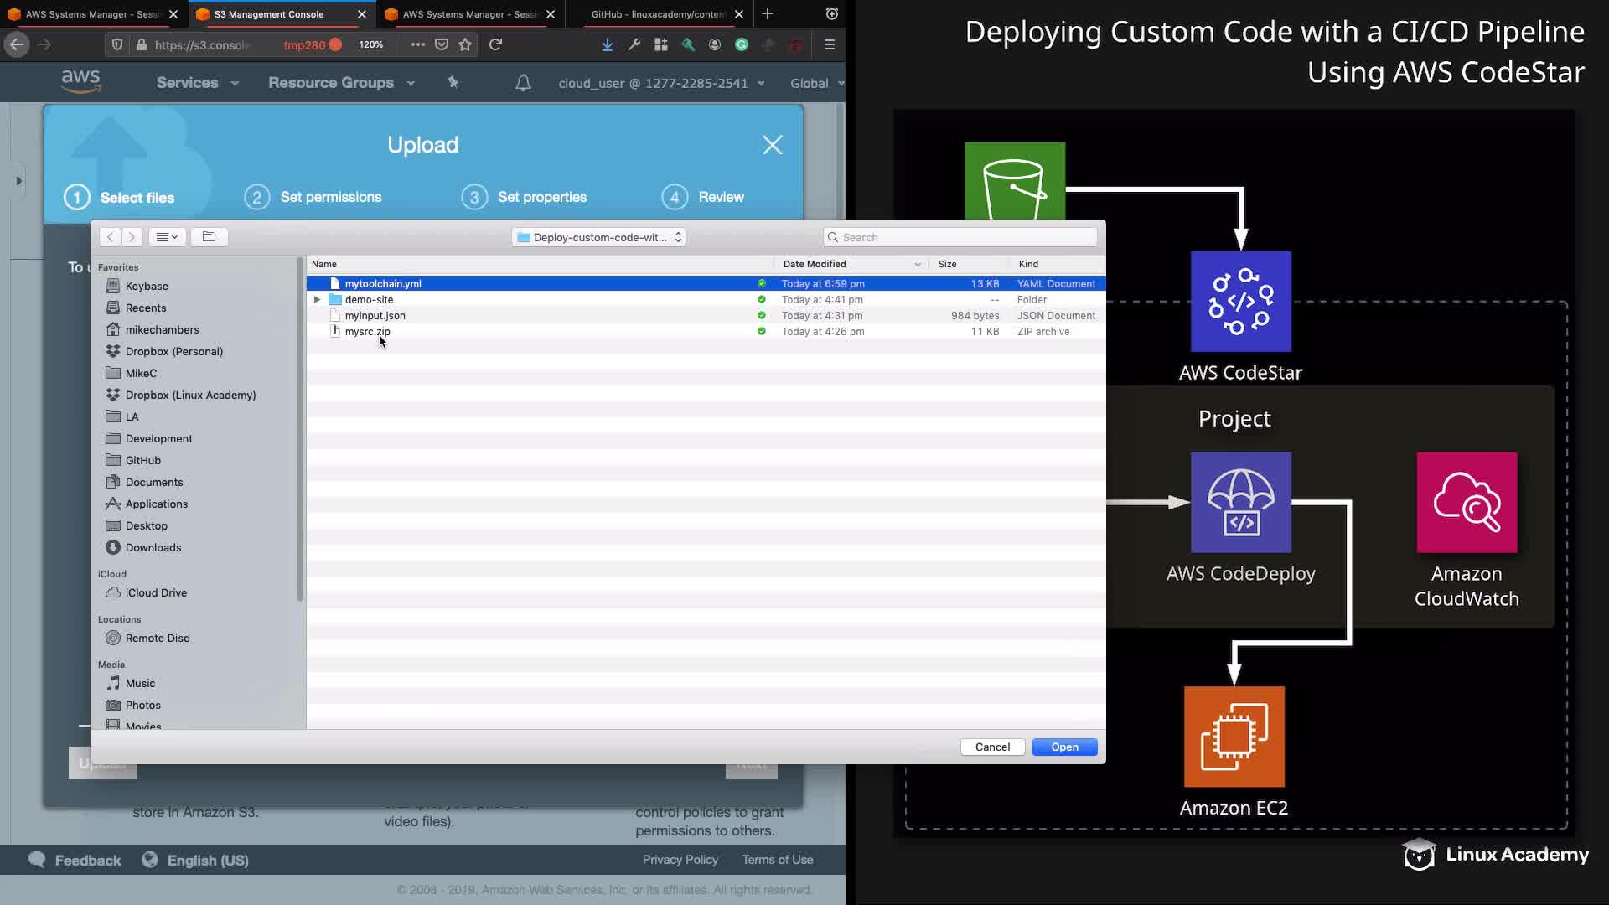1609x905 pixels.
Task: Open the view mode dropdown in file dialog
Action: 167,237
